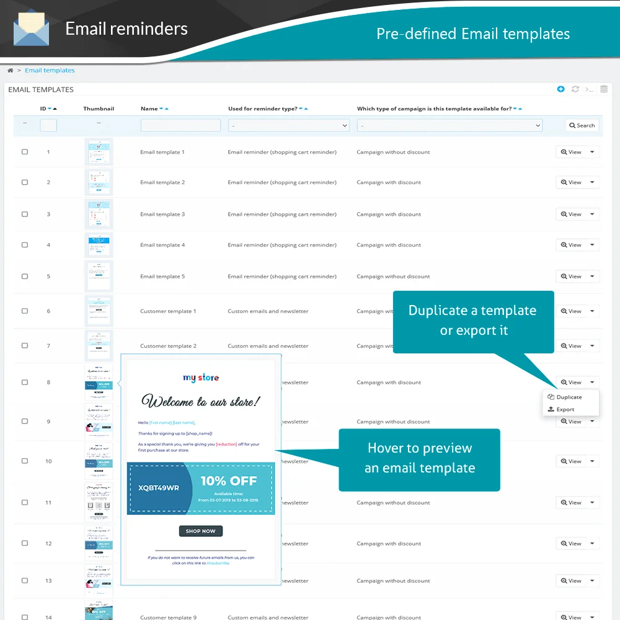Viewport: 620px width, 620px height.
Task: Check the checkbox for Email template 1
Action: coord(25,152)
